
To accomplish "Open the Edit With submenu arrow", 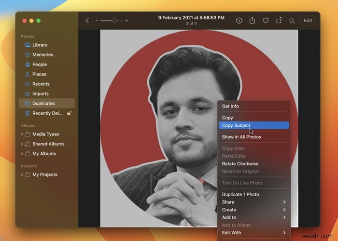I will (x=284, y=233).
